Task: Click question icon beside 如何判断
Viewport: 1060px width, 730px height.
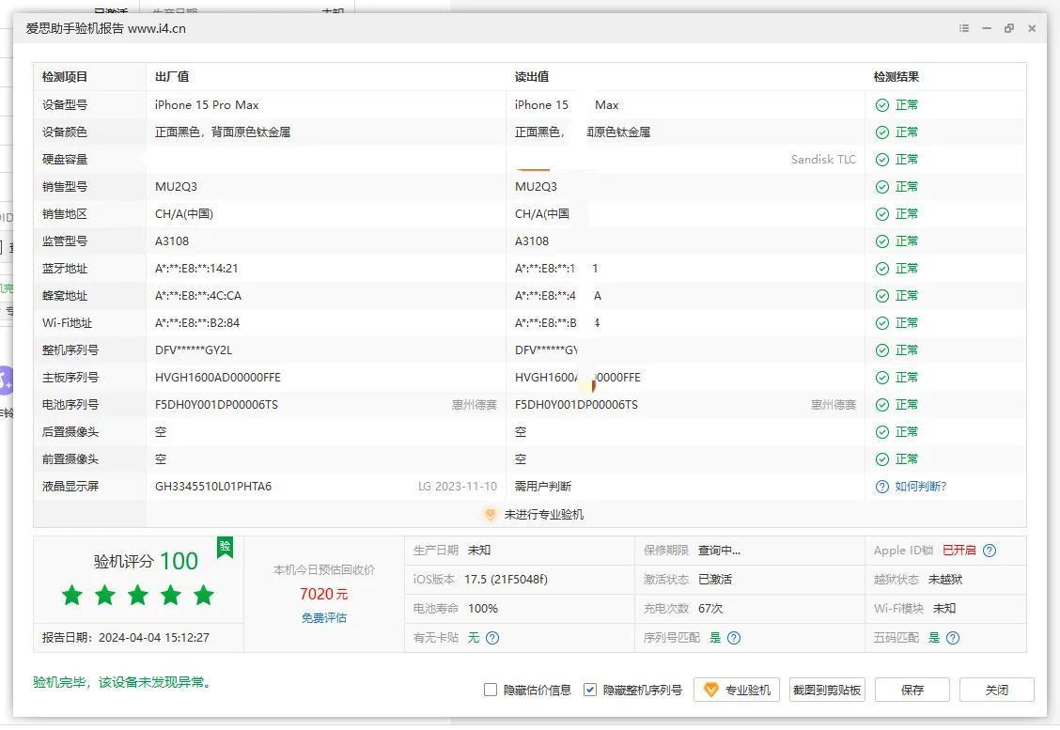Action: [x=882, y=487]
